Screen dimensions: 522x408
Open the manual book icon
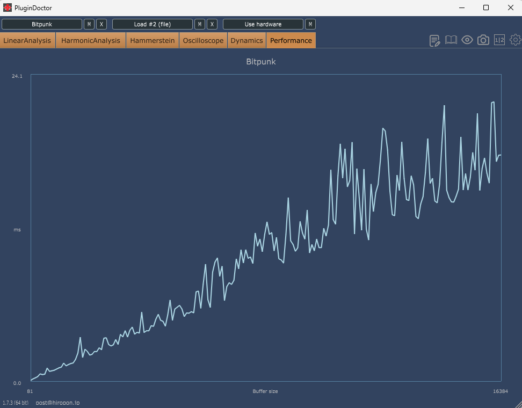451,40
